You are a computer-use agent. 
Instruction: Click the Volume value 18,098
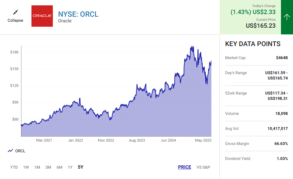[281, 114]
